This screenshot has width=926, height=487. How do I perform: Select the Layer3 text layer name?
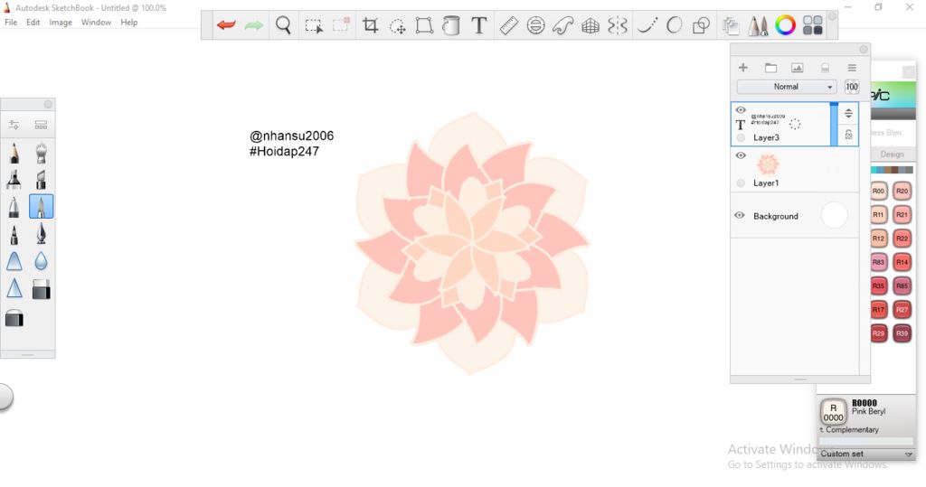point(766,137)
